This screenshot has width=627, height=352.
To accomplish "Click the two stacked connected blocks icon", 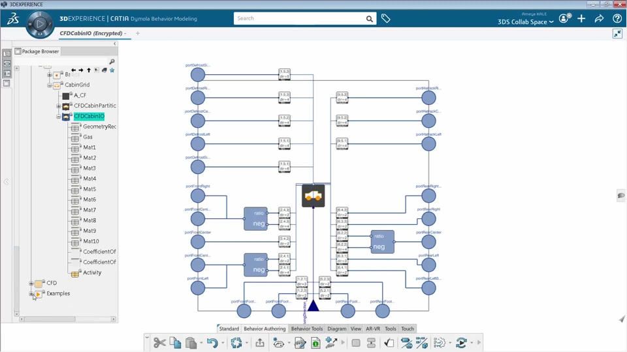I will coord(371,343).
